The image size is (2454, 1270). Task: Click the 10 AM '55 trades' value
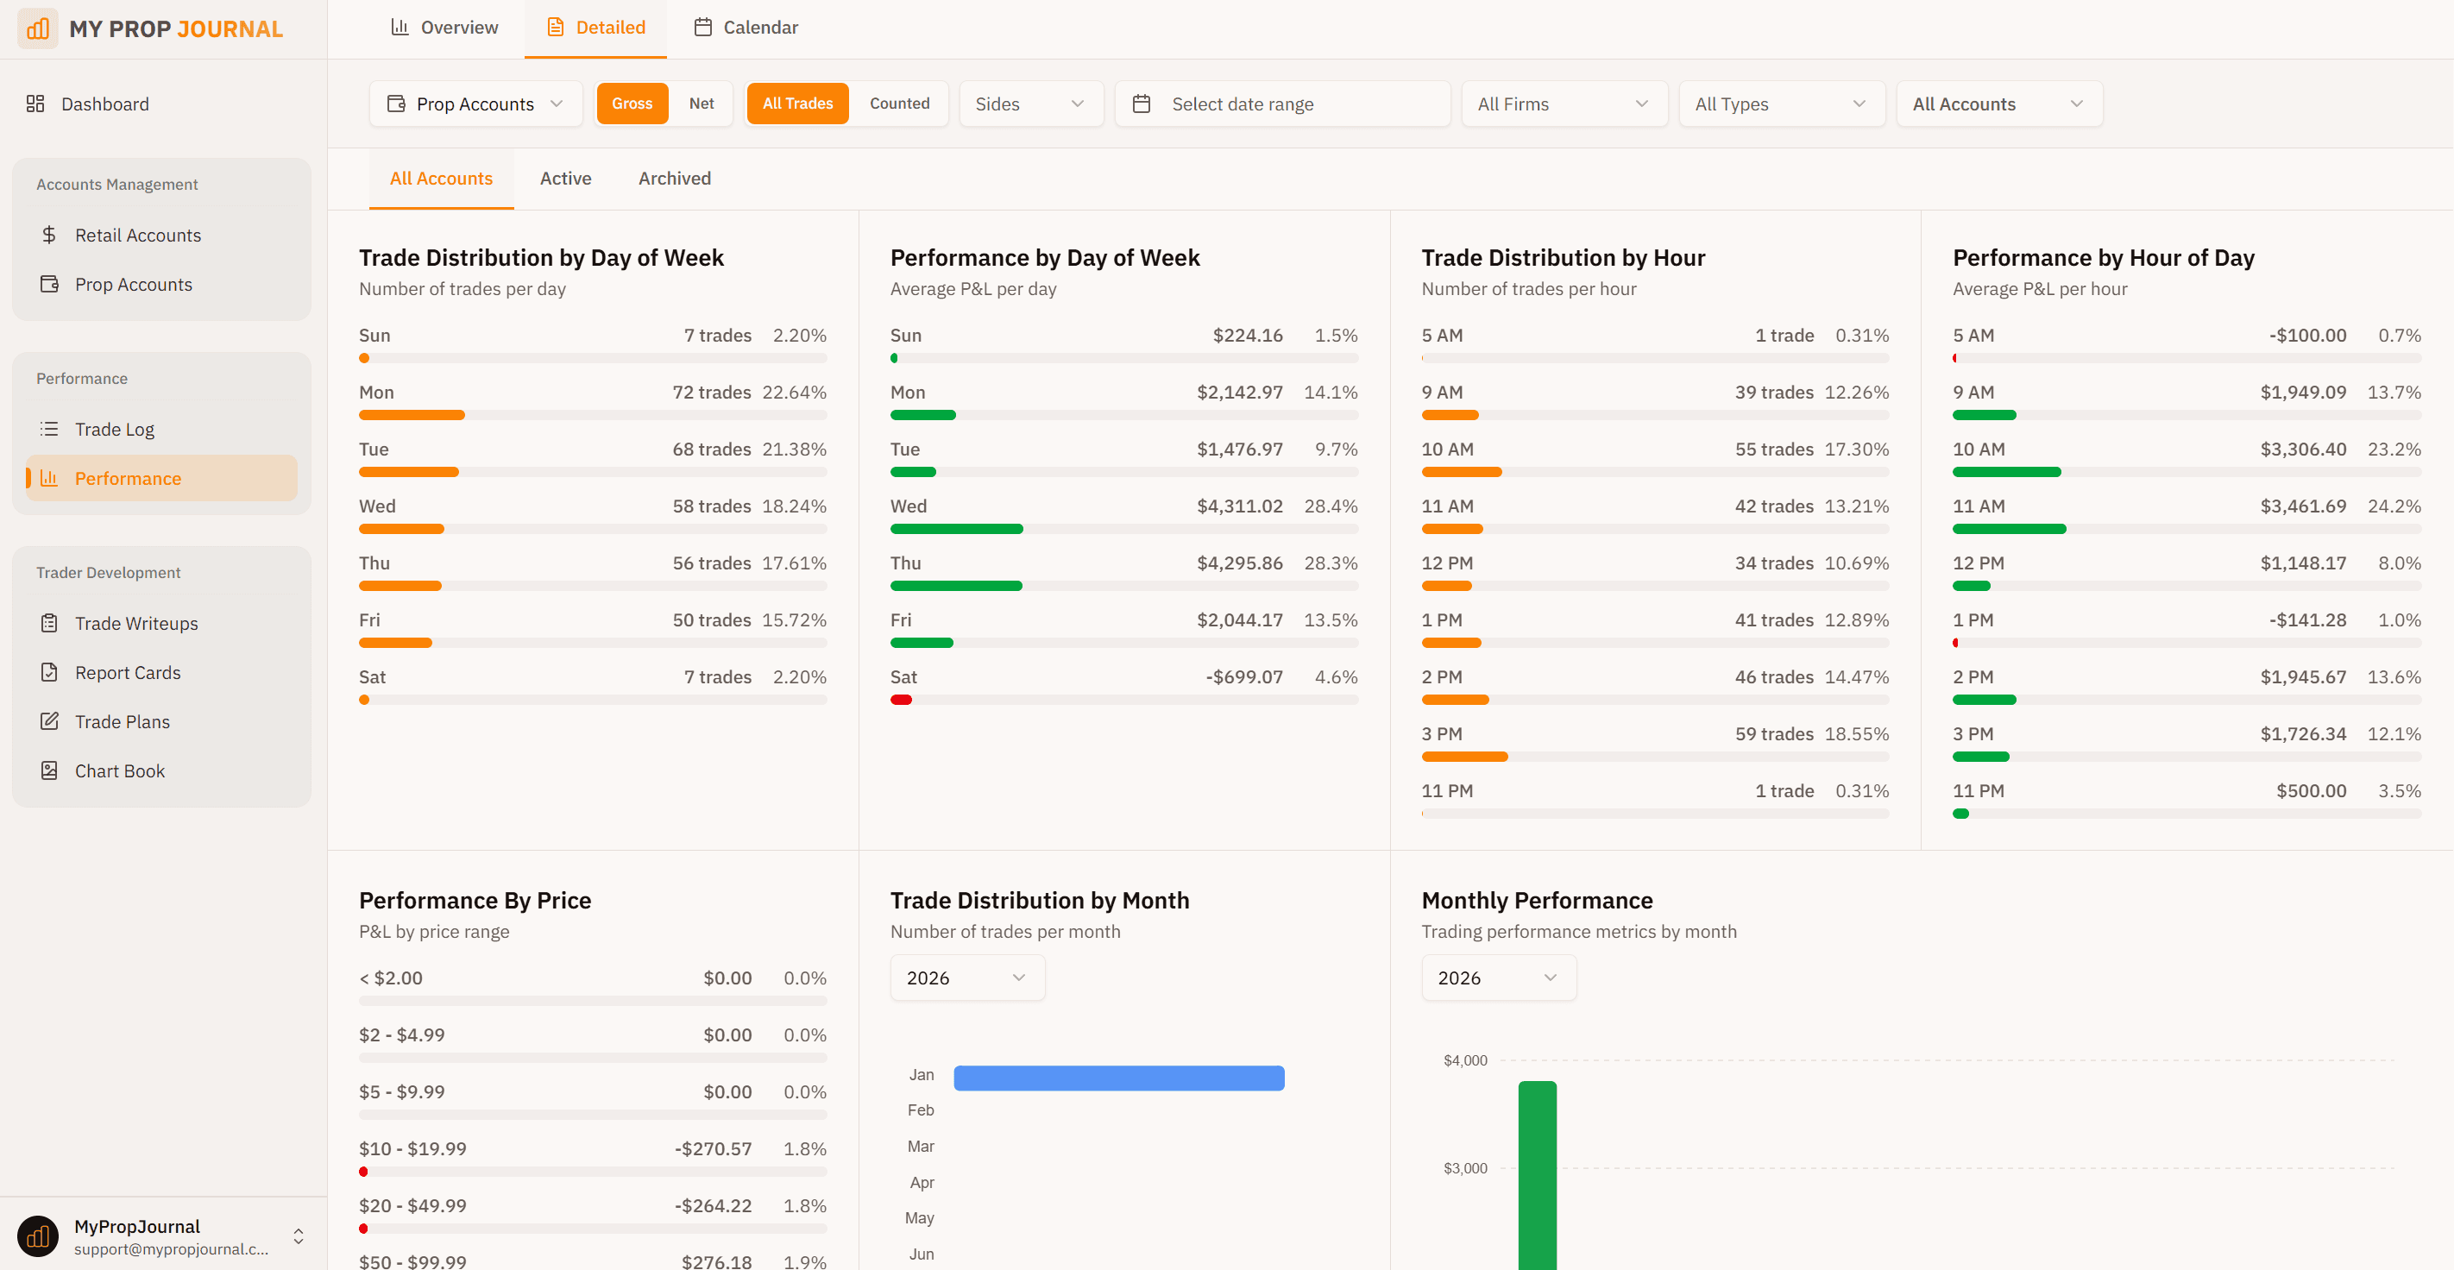(1774, 449)
